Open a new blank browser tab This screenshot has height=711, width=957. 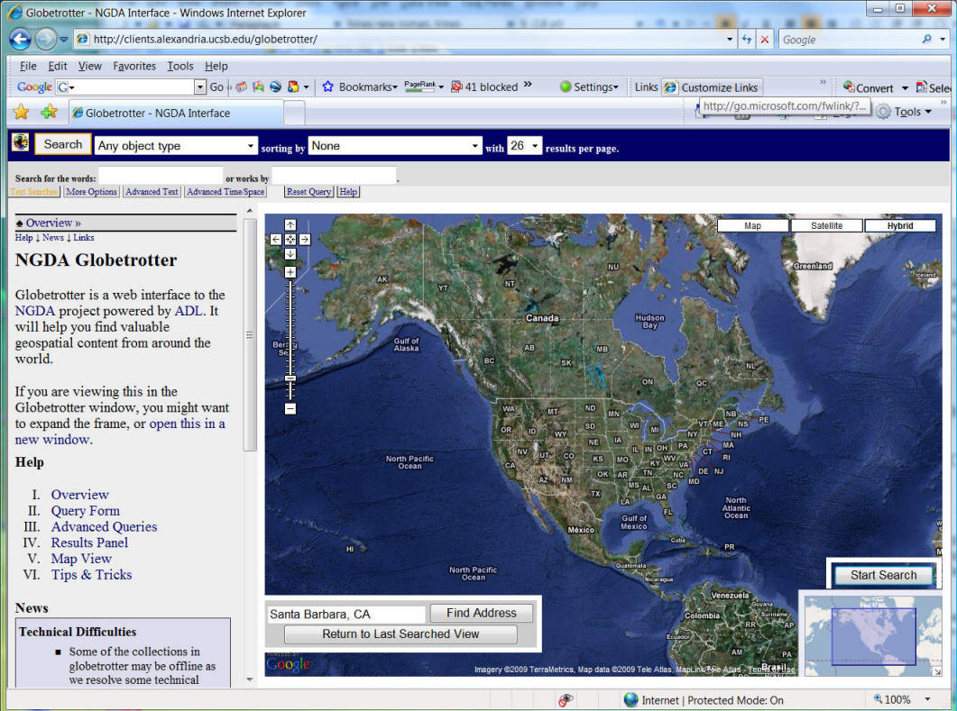coord(294,114)
